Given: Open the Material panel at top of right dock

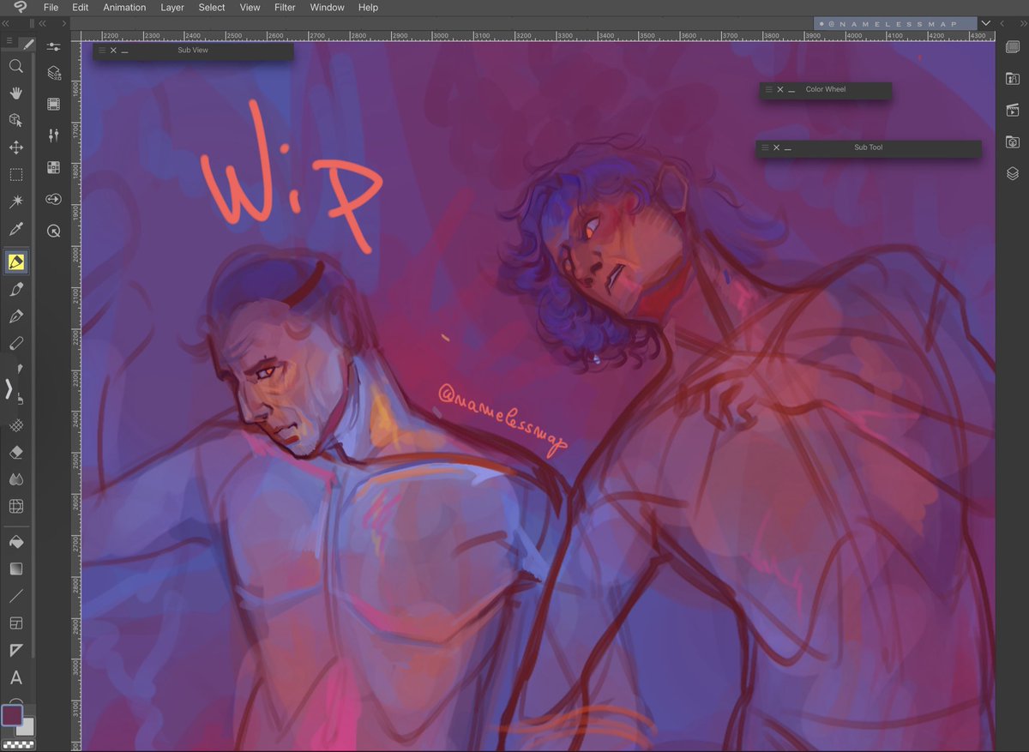Looking at the screenshot, I should tap(1012, 47).
